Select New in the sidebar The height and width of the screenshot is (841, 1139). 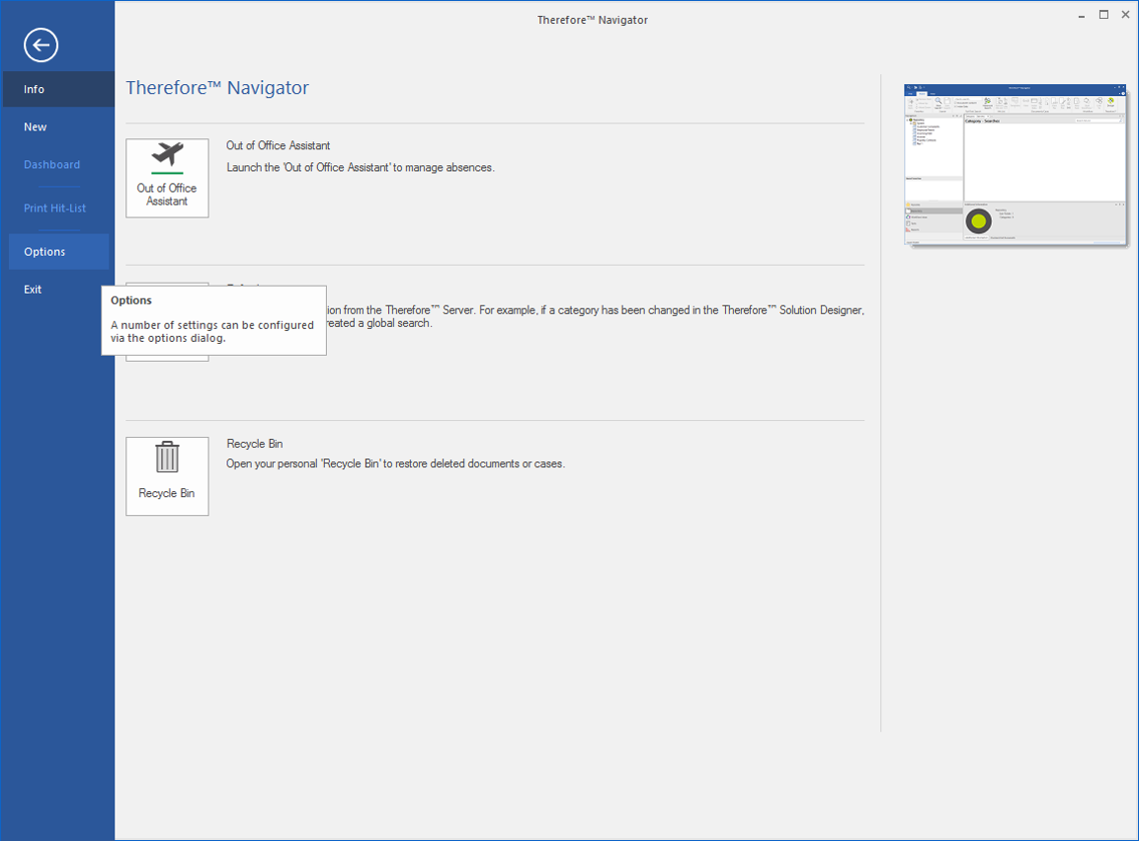pos(58,126)
